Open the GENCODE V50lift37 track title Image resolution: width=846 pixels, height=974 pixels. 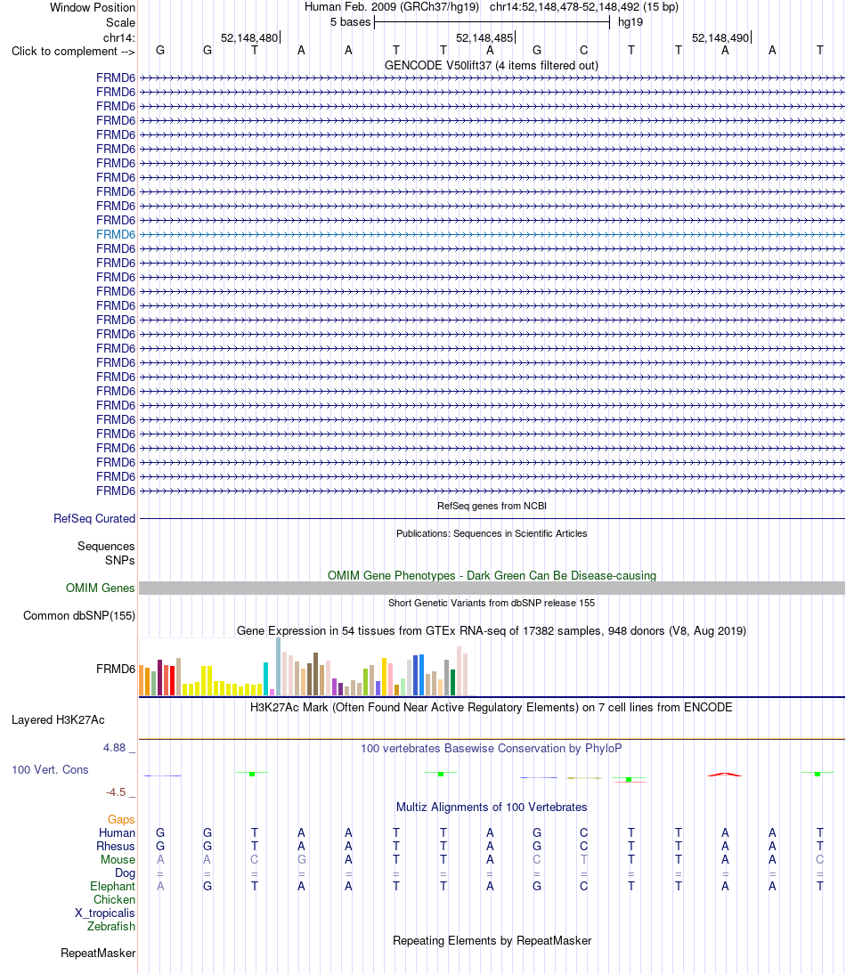point(492,65)
